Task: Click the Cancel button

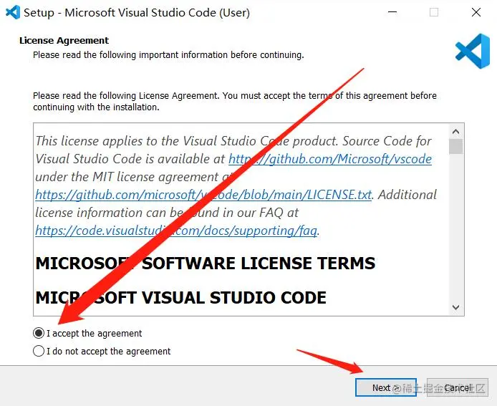Action: (x=458, y=387)
